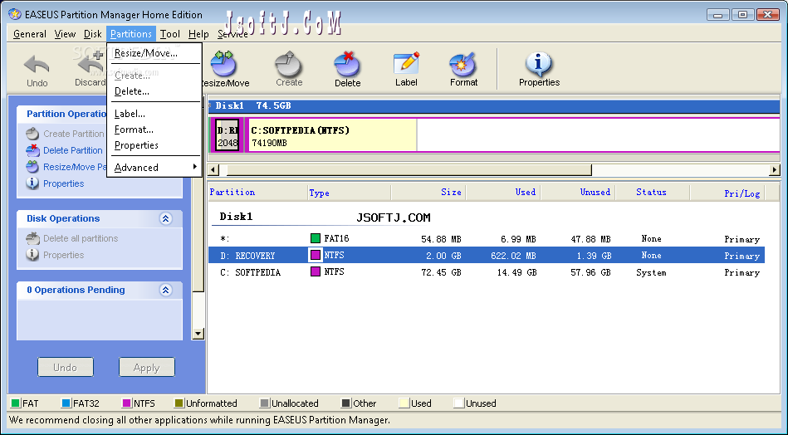Sort by the Pri/Log column header

pos(727,192)
